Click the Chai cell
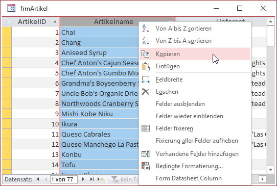 (100, 32)
